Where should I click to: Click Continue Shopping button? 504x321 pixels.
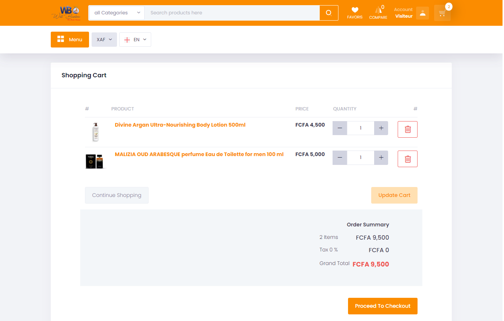(117, 195)
